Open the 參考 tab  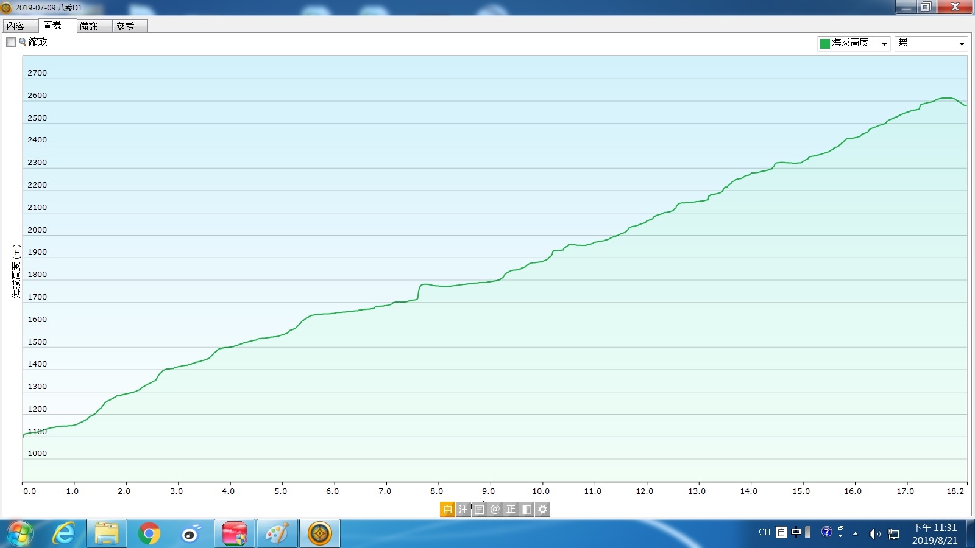pyautogui.click(x=129, y=26)
